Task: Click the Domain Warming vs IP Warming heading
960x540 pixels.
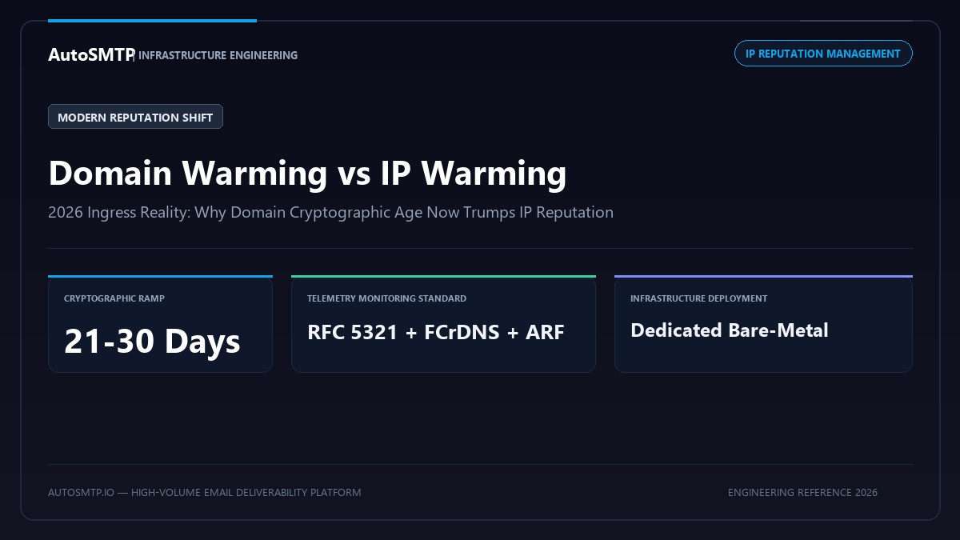Action: coord(307,174)
